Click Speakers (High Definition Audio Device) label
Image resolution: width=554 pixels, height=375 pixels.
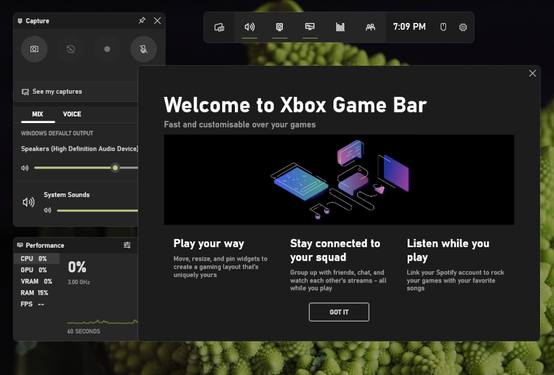click(x=80, y=149)
